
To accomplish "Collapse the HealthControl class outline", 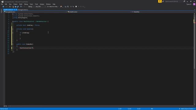I will [13, 21].
